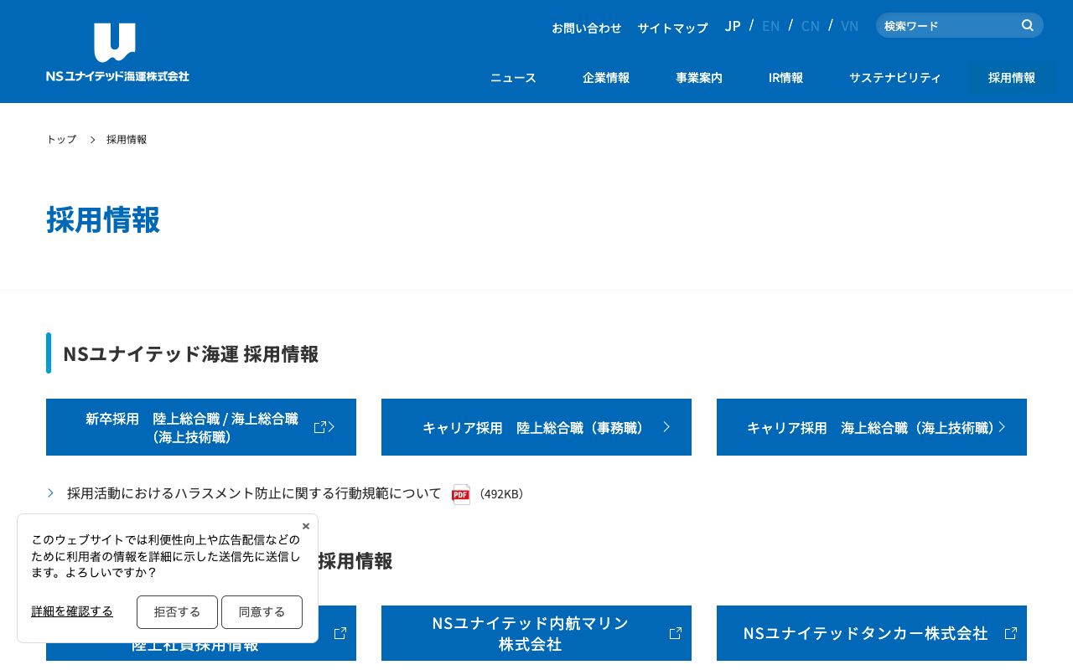
Task: Open the サステナビリティ menu
Action: (895, 78)
